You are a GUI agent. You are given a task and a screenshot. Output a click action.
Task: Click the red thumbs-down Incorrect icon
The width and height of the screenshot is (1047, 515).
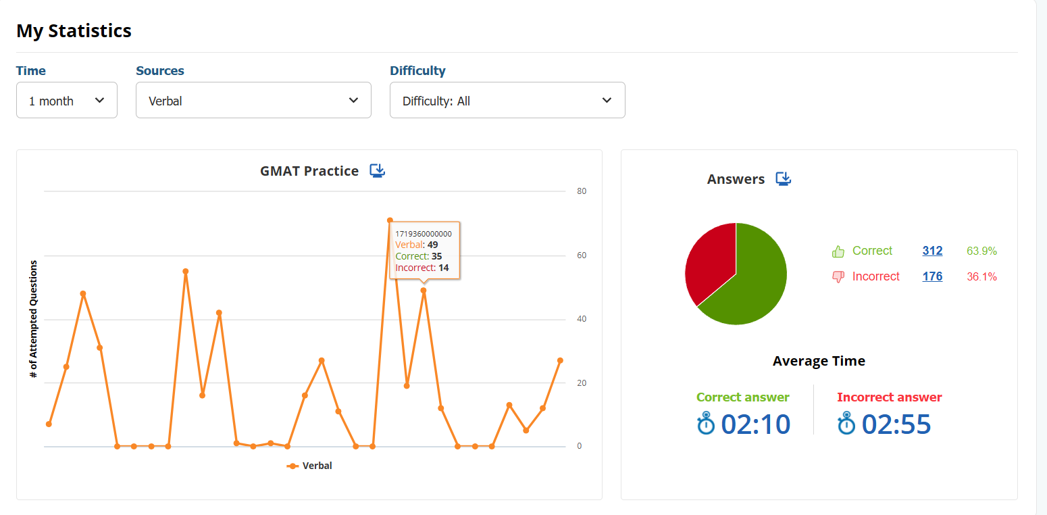coord(838,276)
